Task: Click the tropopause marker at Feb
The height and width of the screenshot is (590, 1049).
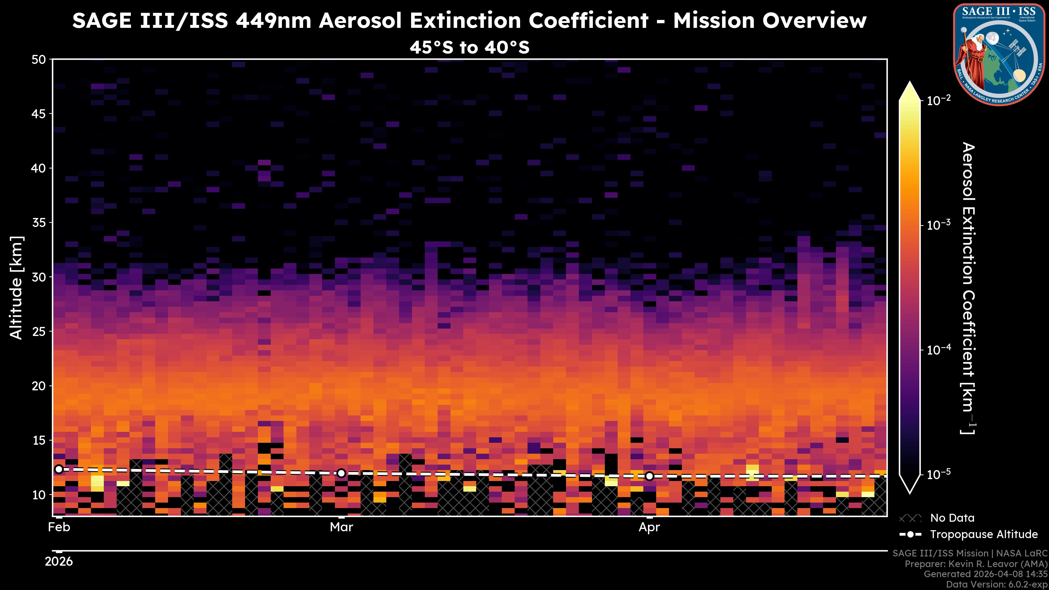Action: 59,469
